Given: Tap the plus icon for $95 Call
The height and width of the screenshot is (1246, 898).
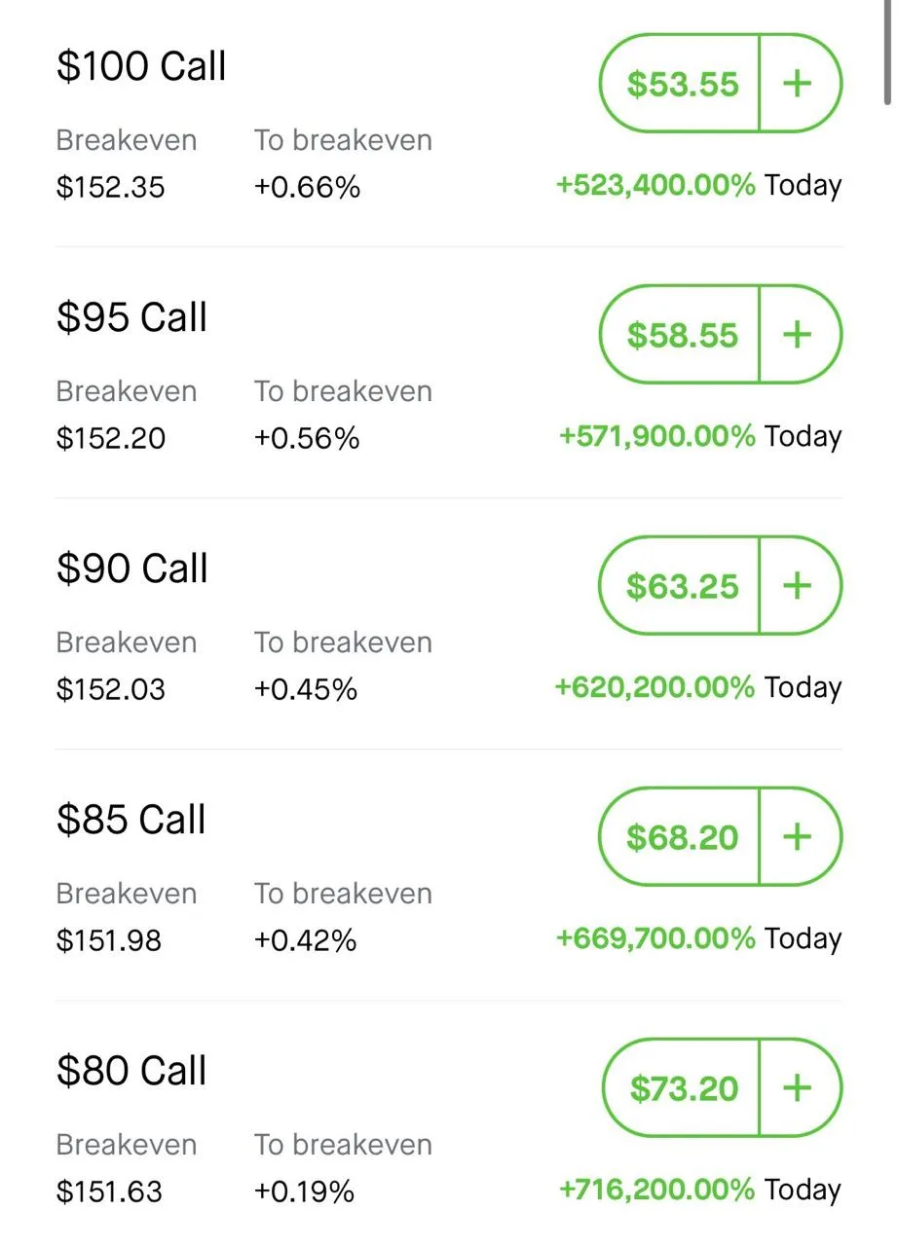Looking at the screenshot, I should point(798,335).
